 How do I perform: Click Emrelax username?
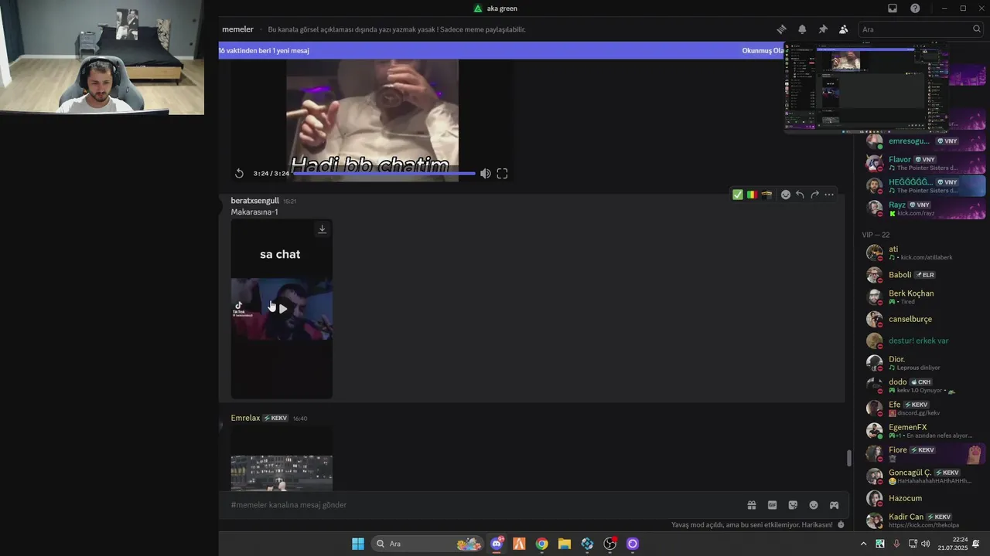pyautogui.click(x=245, y=418)
